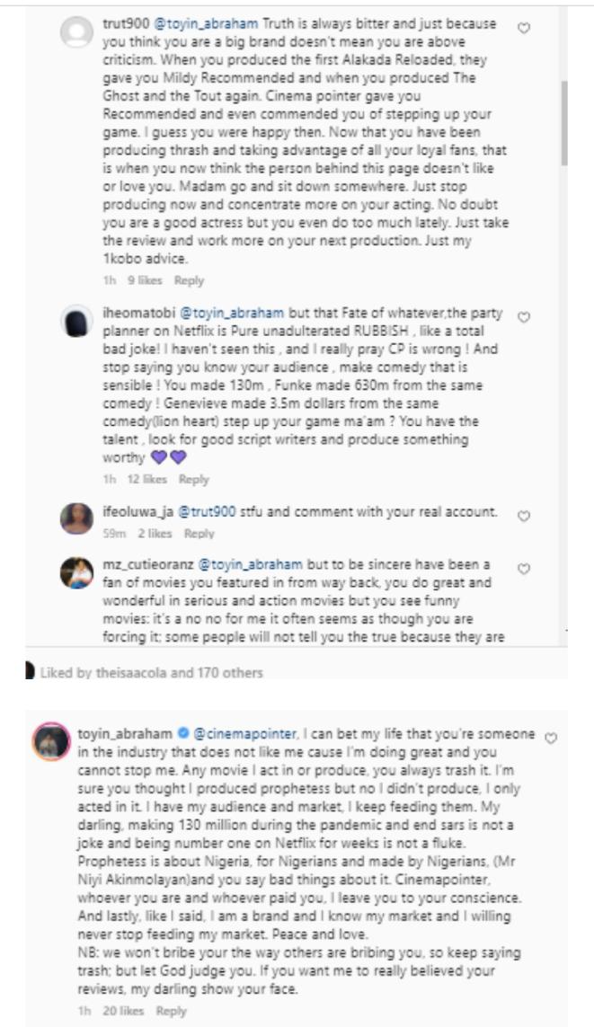Reply to ifeoluwa_ja's comment
The width and height of the screenshot is (594, 1027).
tap(199, 534)
